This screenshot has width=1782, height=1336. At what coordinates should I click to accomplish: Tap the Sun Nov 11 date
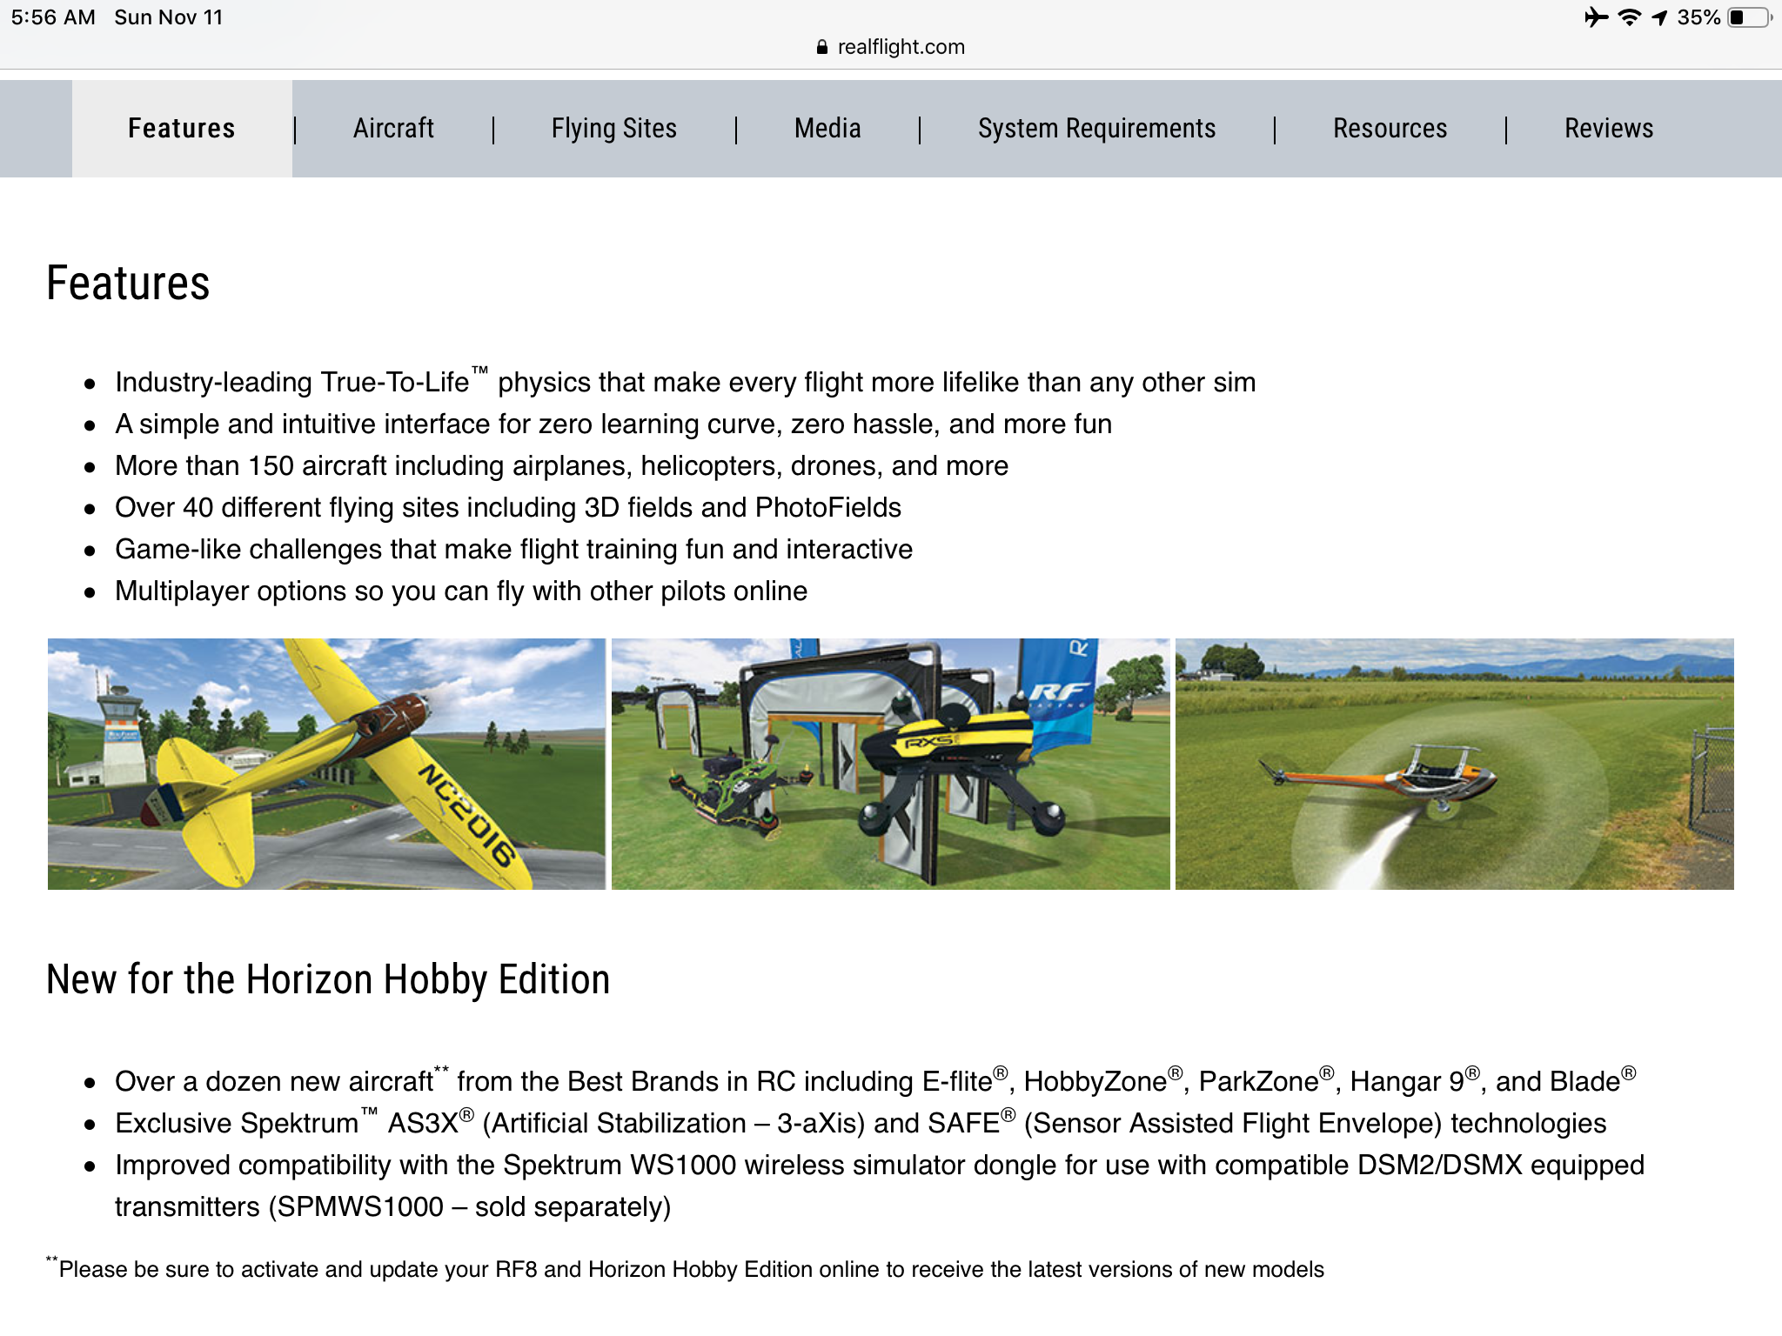169,17
